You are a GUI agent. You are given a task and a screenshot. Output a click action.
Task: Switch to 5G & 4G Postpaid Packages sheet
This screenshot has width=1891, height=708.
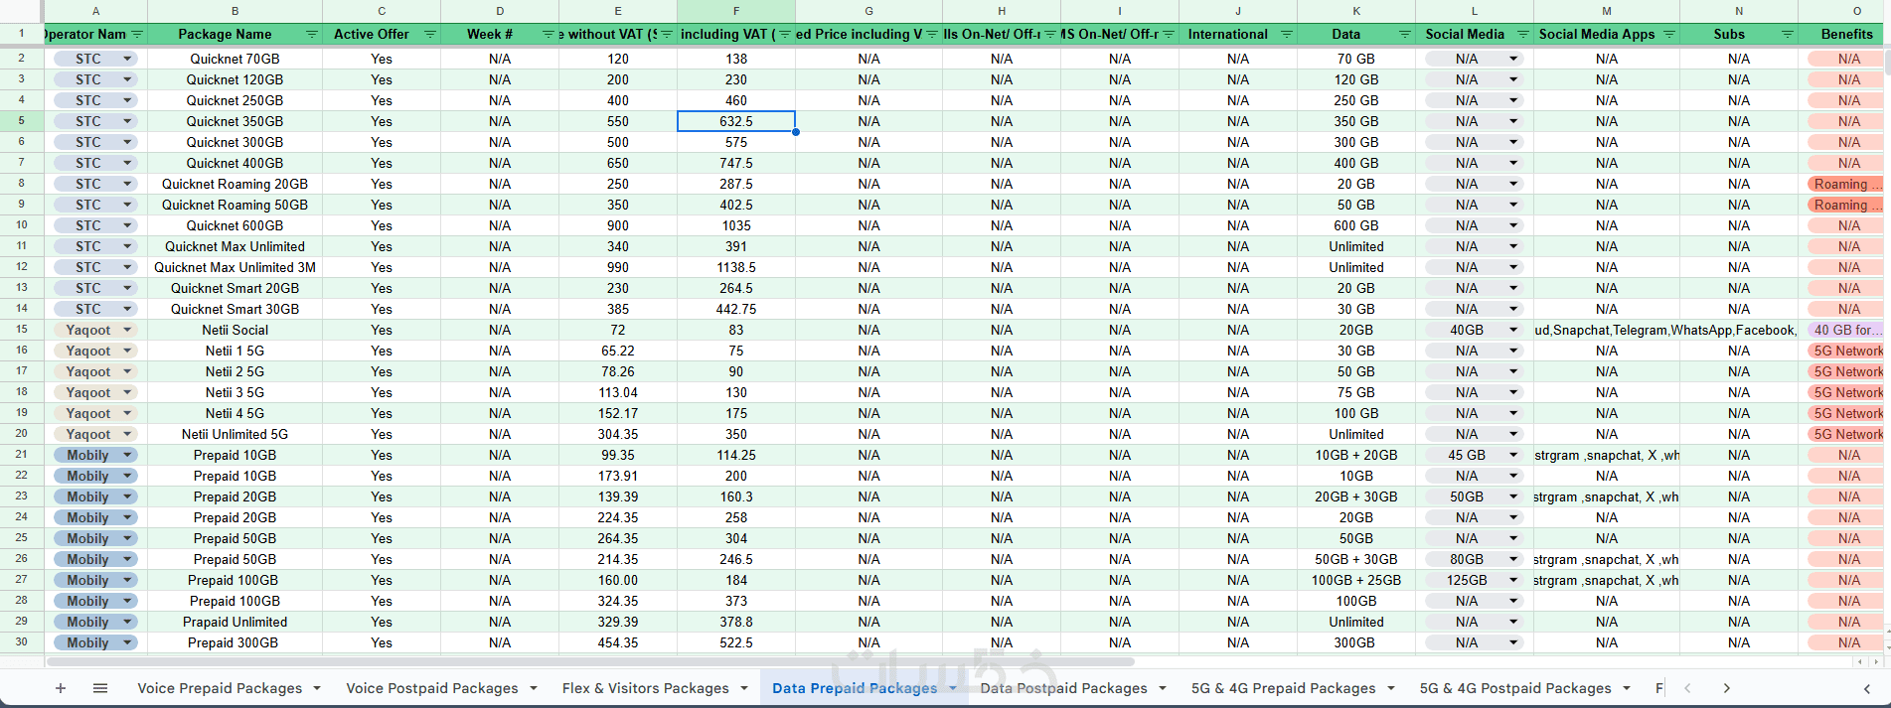click(1515, 688)
